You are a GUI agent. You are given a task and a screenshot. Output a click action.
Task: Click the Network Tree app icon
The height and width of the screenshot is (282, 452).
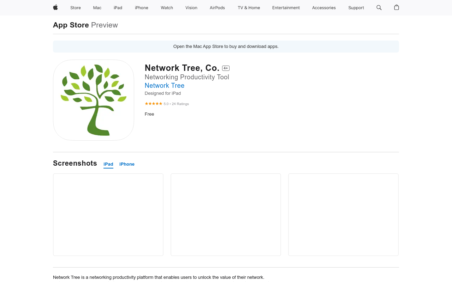click(94, 100)
